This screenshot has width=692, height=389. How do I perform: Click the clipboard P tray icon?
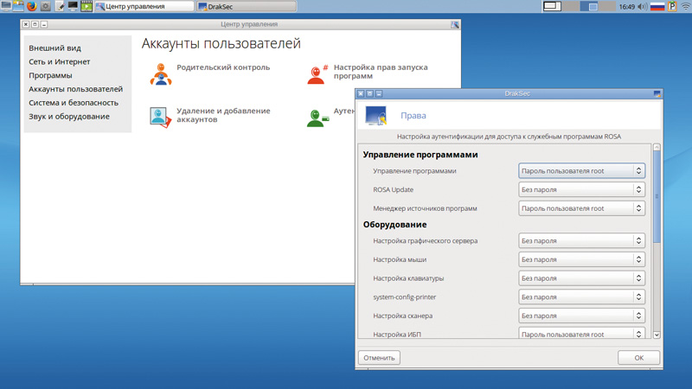coord(672,6)
